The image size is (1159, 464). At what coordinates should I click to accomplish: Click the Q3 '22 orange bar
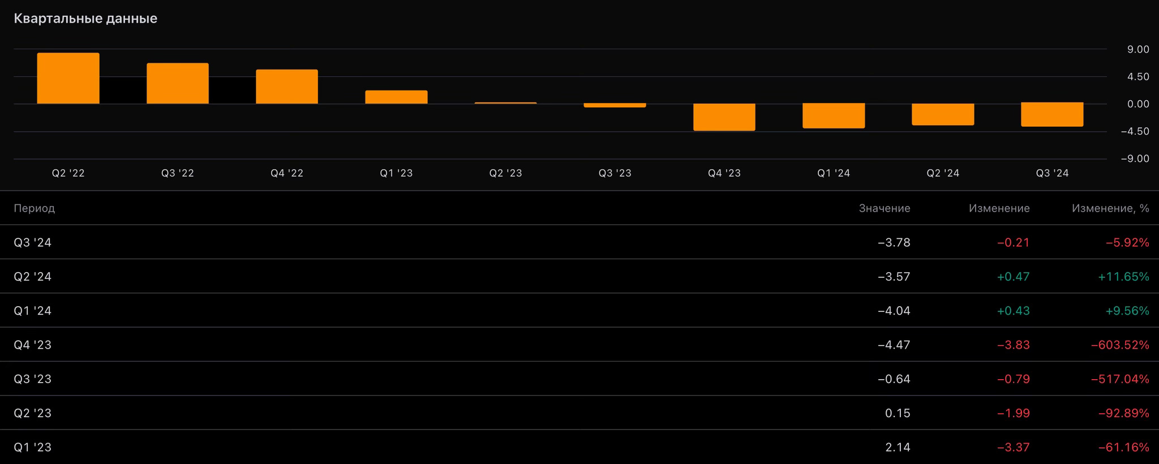coord(178,83)
